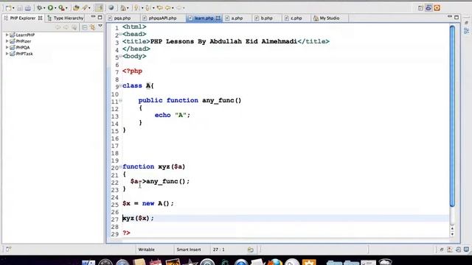The height and width of the screenshot is (265, 472).
Task: Collapse the class A fold marker
Action: (x=120, y=85)
